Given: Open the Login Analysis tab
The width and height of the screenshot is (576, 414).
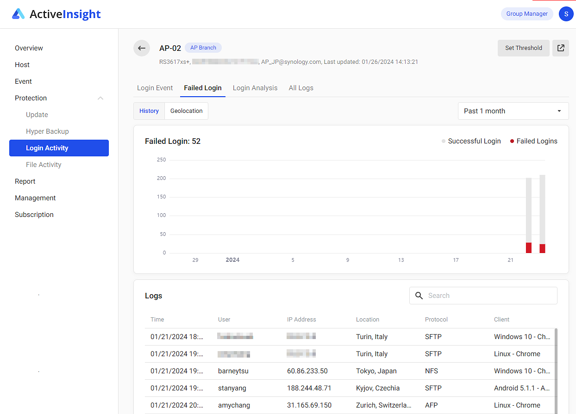Looking at the screenshot, I should tap(255, 87).
